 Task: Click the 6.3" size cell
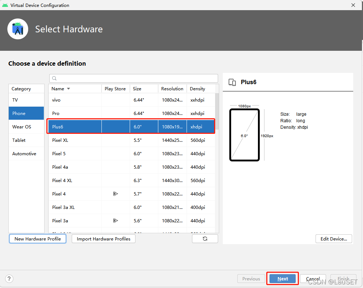[144, 181]
